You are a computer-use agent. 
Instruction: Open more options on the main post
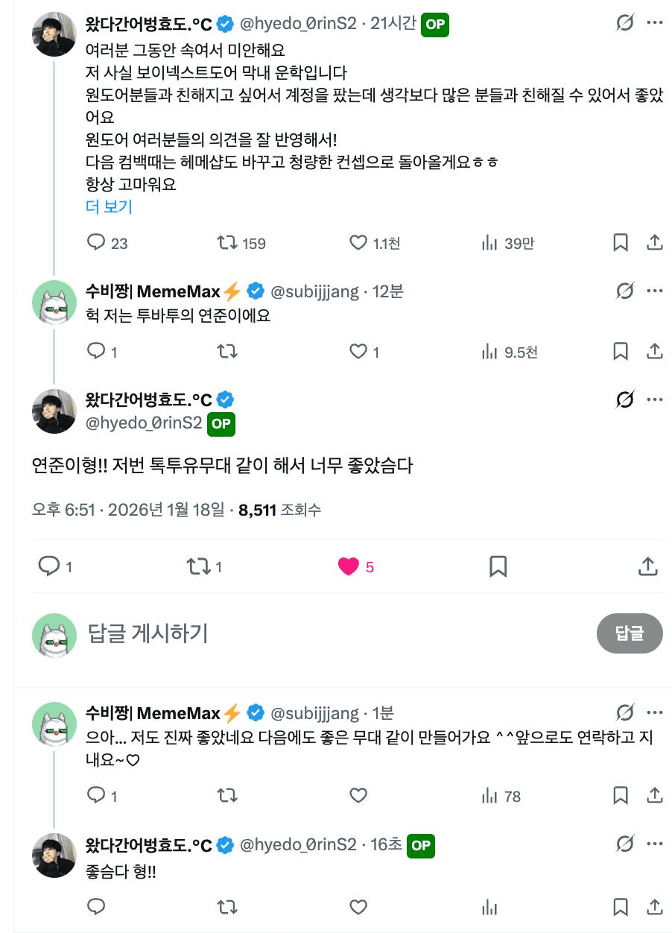[x=655, y=399]
